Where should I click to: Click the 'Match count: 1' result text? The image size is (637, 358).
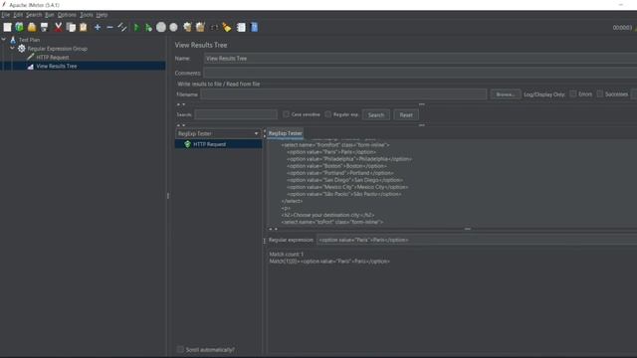pos(286,255)
